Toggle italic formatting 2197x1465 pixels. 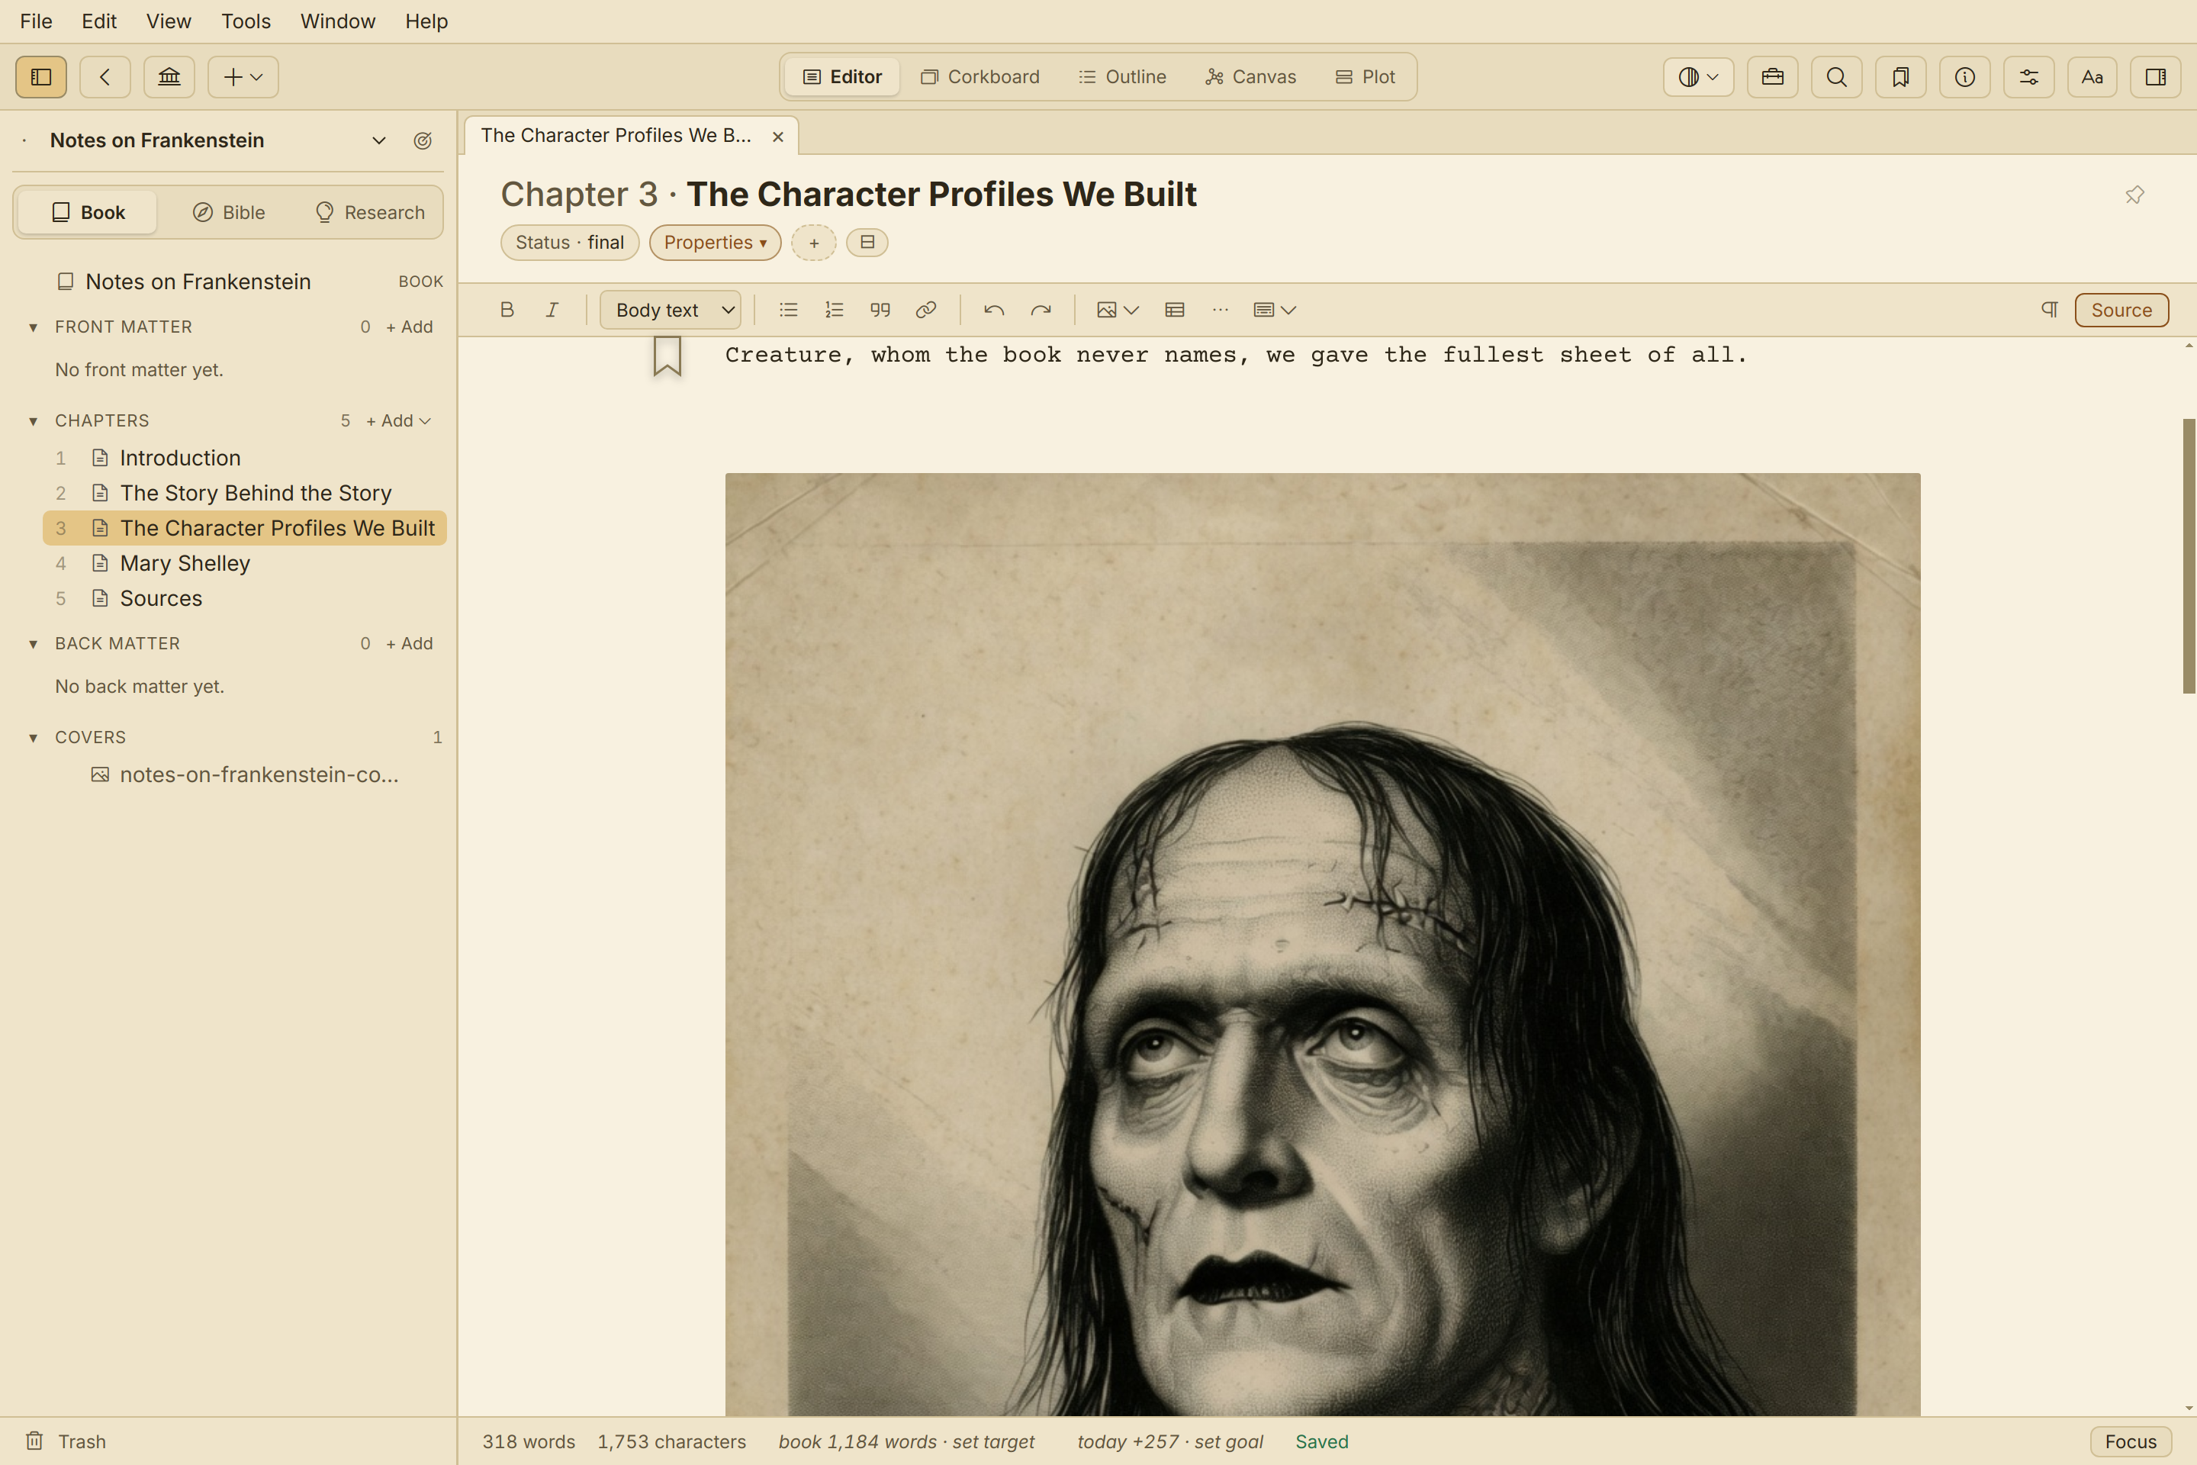coord(552,309)
